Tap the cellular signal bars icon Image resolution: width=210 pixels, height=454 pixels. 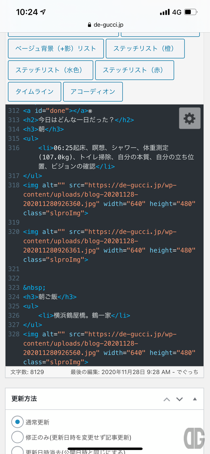click(165, 12)
